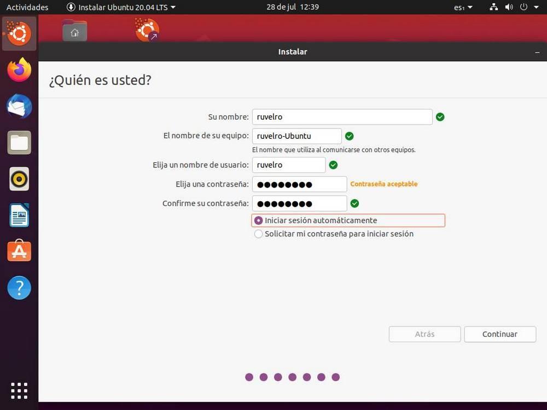This screenshot has height=410, width=547.
Task: Click the Atrás button
Action: pos(424,334)
